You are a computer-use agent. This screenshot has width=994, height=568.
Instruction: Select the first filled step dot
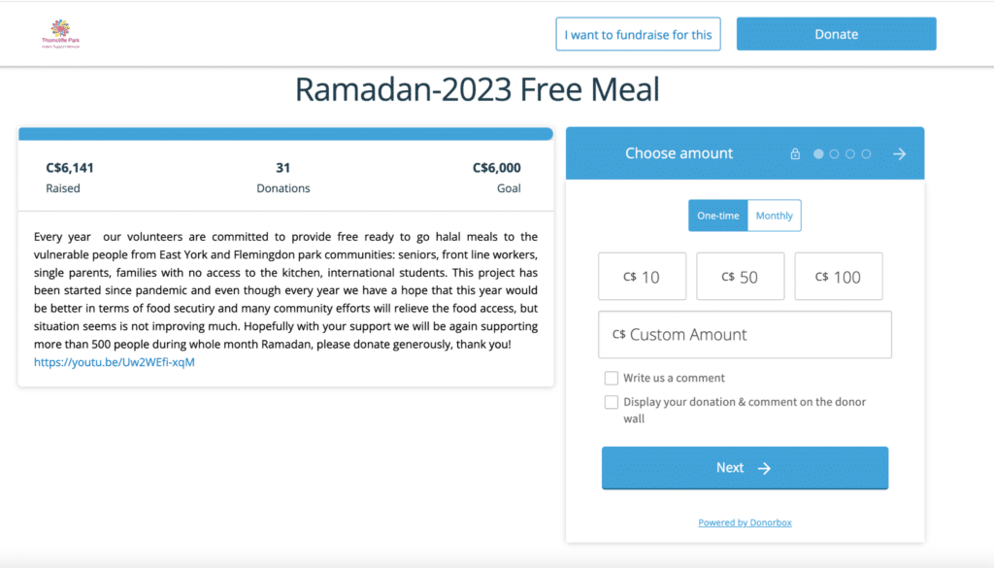coord(818,153)
